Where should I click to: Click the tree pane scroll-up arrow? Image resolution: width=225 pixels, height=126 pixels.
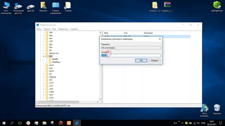pos(100,33)
